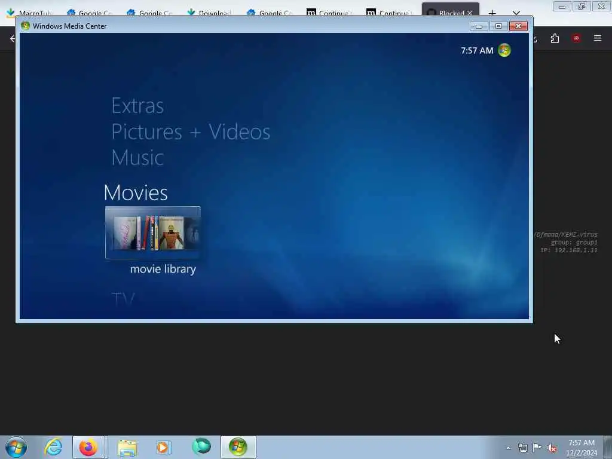Go to Pictures + Videos section
The image size is (612, 459).
click(x=191, y=131)
